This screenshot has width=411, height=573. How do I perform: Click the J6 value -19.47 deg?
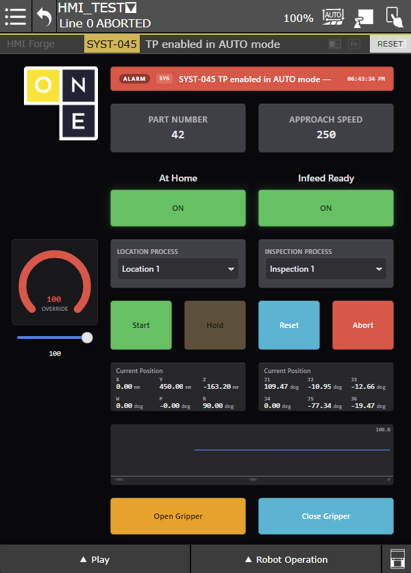369,406
